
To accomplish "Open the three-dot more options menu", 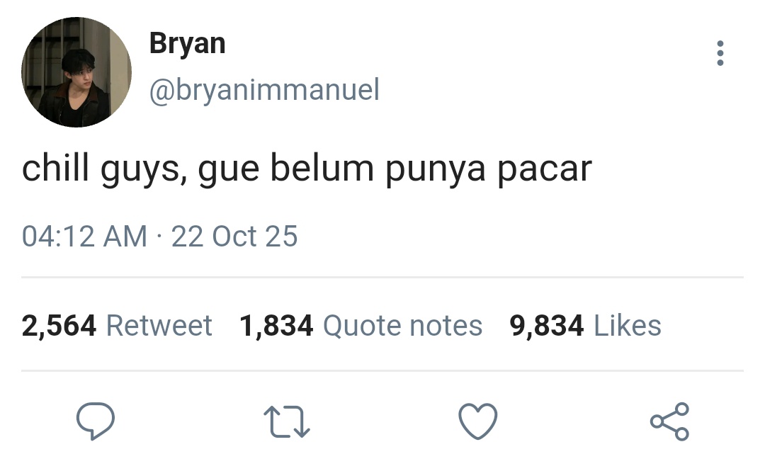I will tap(720, 53).
